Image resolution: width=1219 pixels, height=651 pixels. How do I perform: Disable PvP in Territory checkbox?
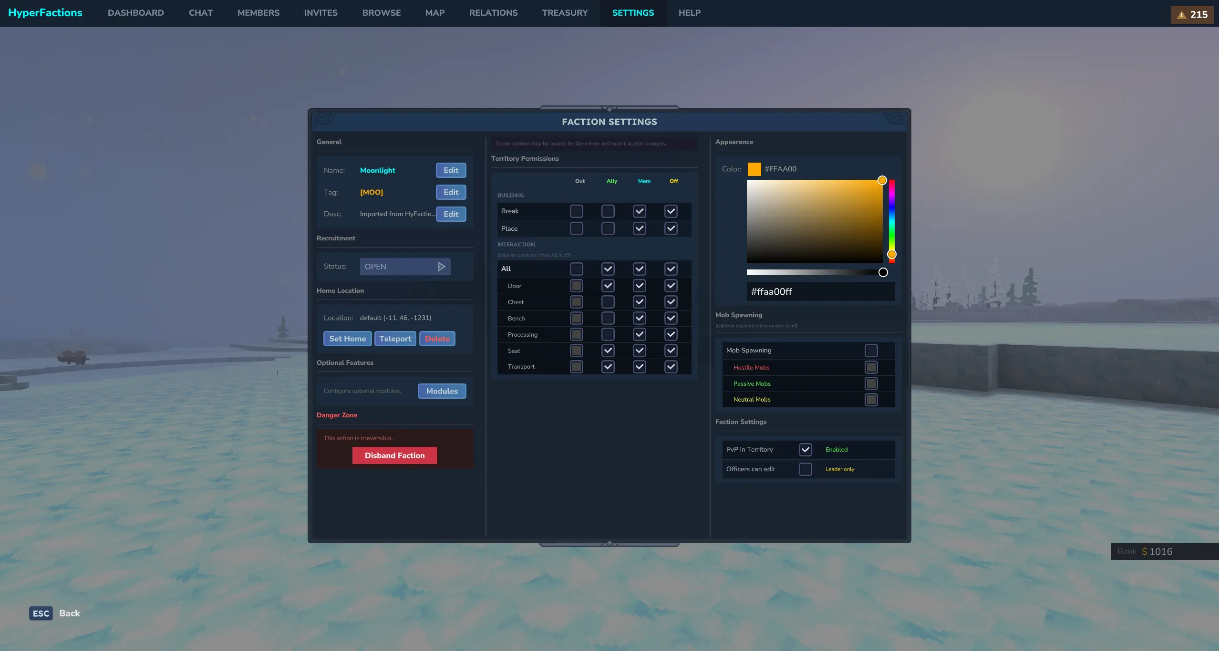tap(805, 450)
